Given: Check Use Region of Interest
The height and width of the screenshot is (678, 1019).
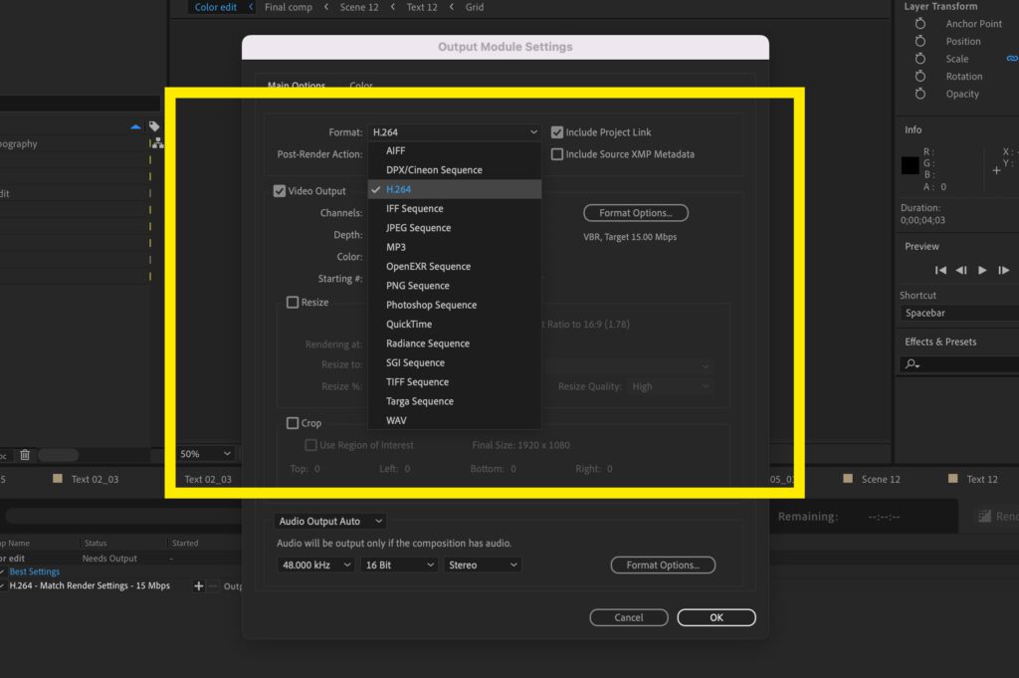Looking at the screenshot, I should 310,445.
